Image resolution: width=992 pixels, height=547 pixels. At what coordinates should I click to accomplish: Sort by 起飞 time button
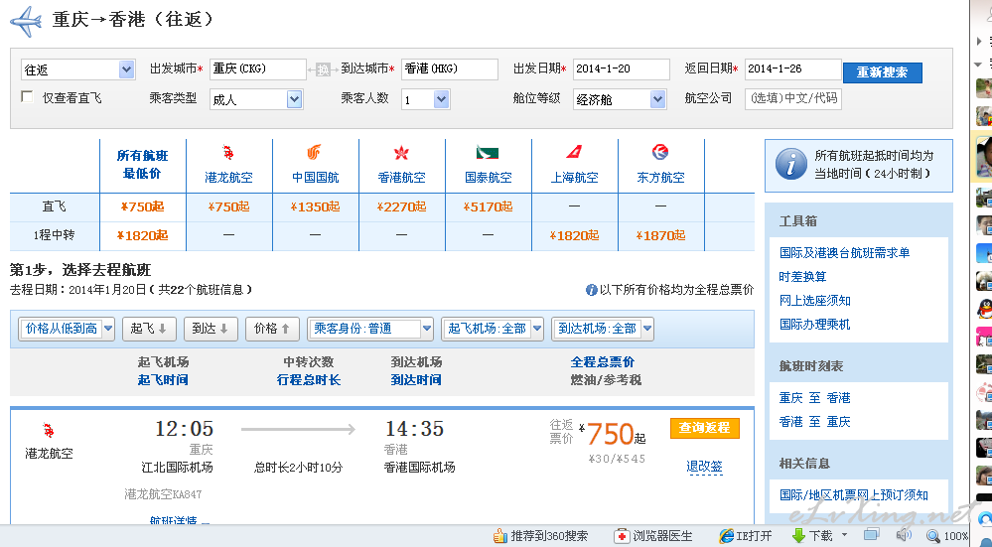coord(149,329)
